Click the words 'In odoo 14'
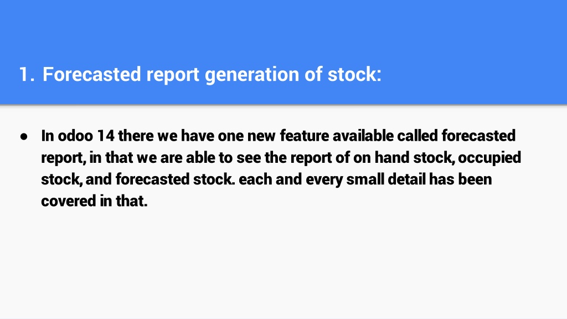 pos(78,136)
